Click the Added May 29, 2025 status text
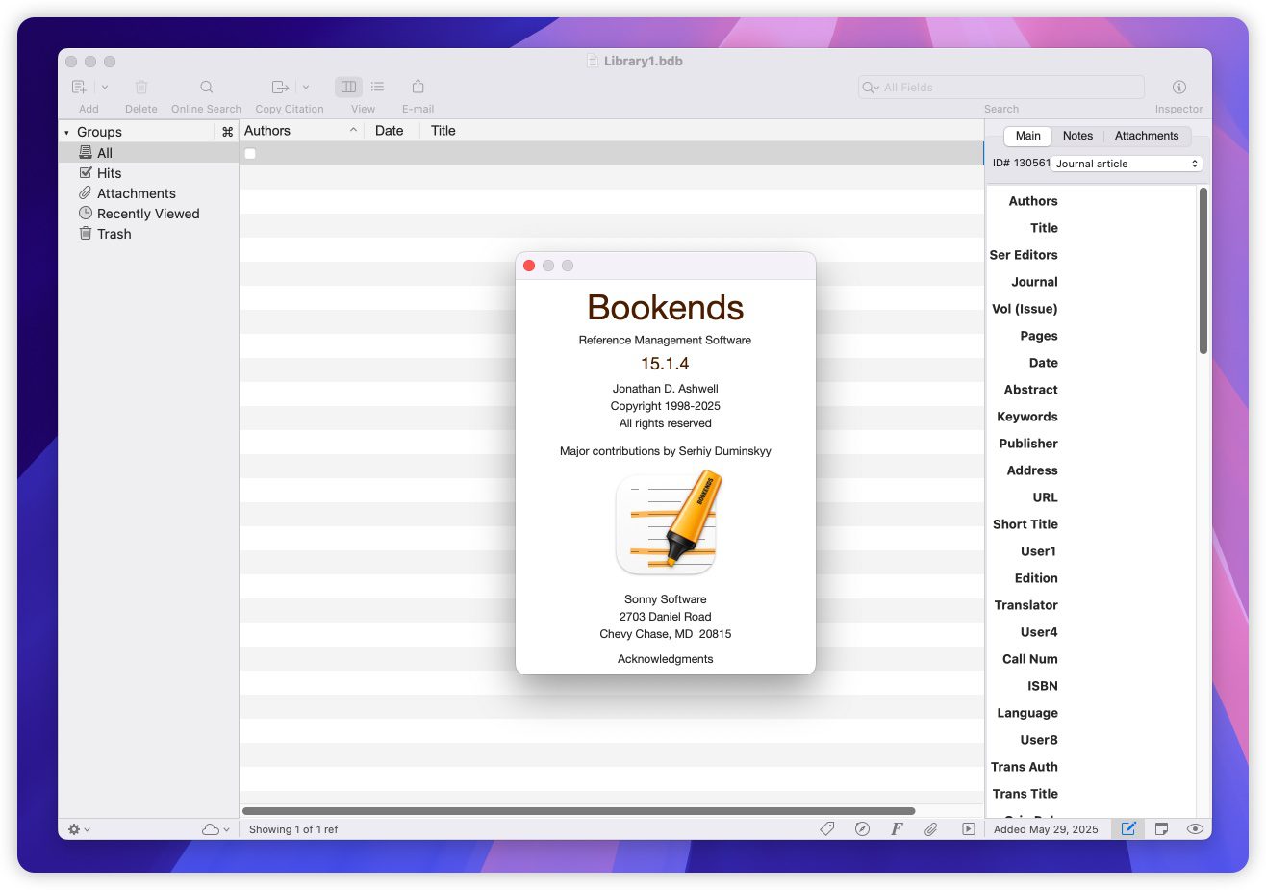Image resolution: width=1266 pixels, height=890 pixels. pyautogui.click(x=1046, y=829)
